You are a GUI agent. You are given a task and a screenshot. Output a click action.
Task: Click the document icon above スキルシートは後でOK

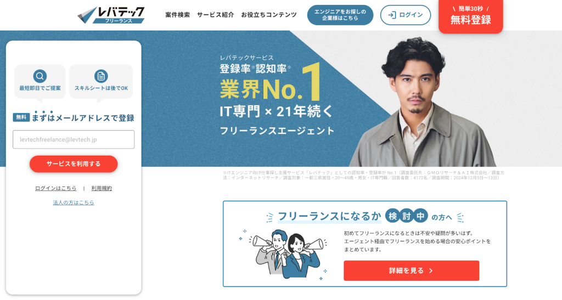[101, 76]
